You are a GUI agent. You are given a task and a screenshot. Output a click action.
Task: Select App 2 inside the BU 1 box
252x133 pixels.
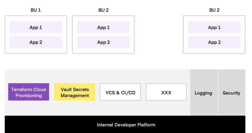(x=36, y=42)
